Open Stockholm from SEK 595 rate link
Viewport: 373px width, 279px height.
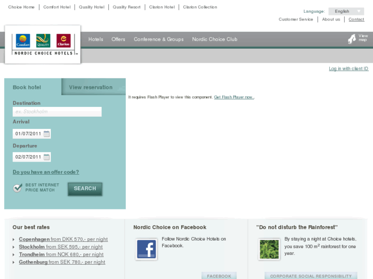61,247
